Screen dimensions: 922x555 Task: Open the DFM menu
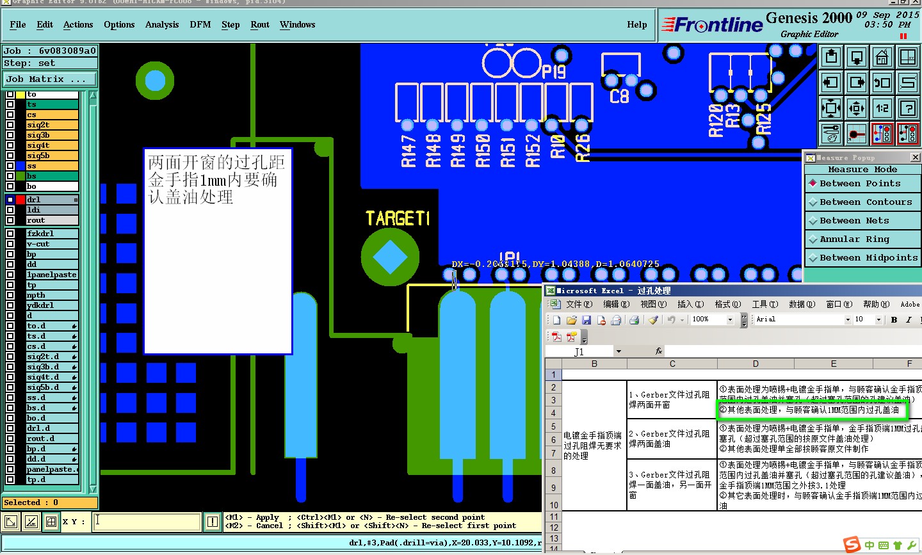tap(200, 24)
